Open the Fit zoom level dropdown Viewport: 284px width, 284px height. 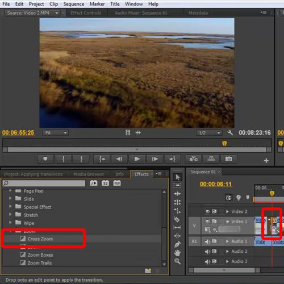coord(56,133)
